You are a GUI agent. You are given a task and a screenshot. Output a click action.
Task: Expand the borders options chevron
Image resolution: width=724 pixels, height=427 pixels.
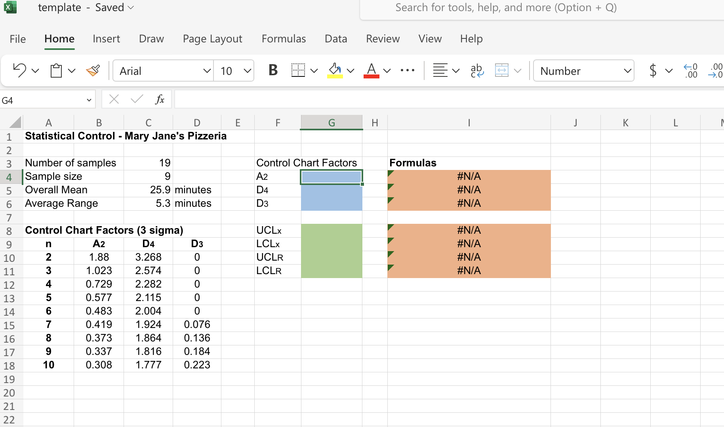point(314,70)
